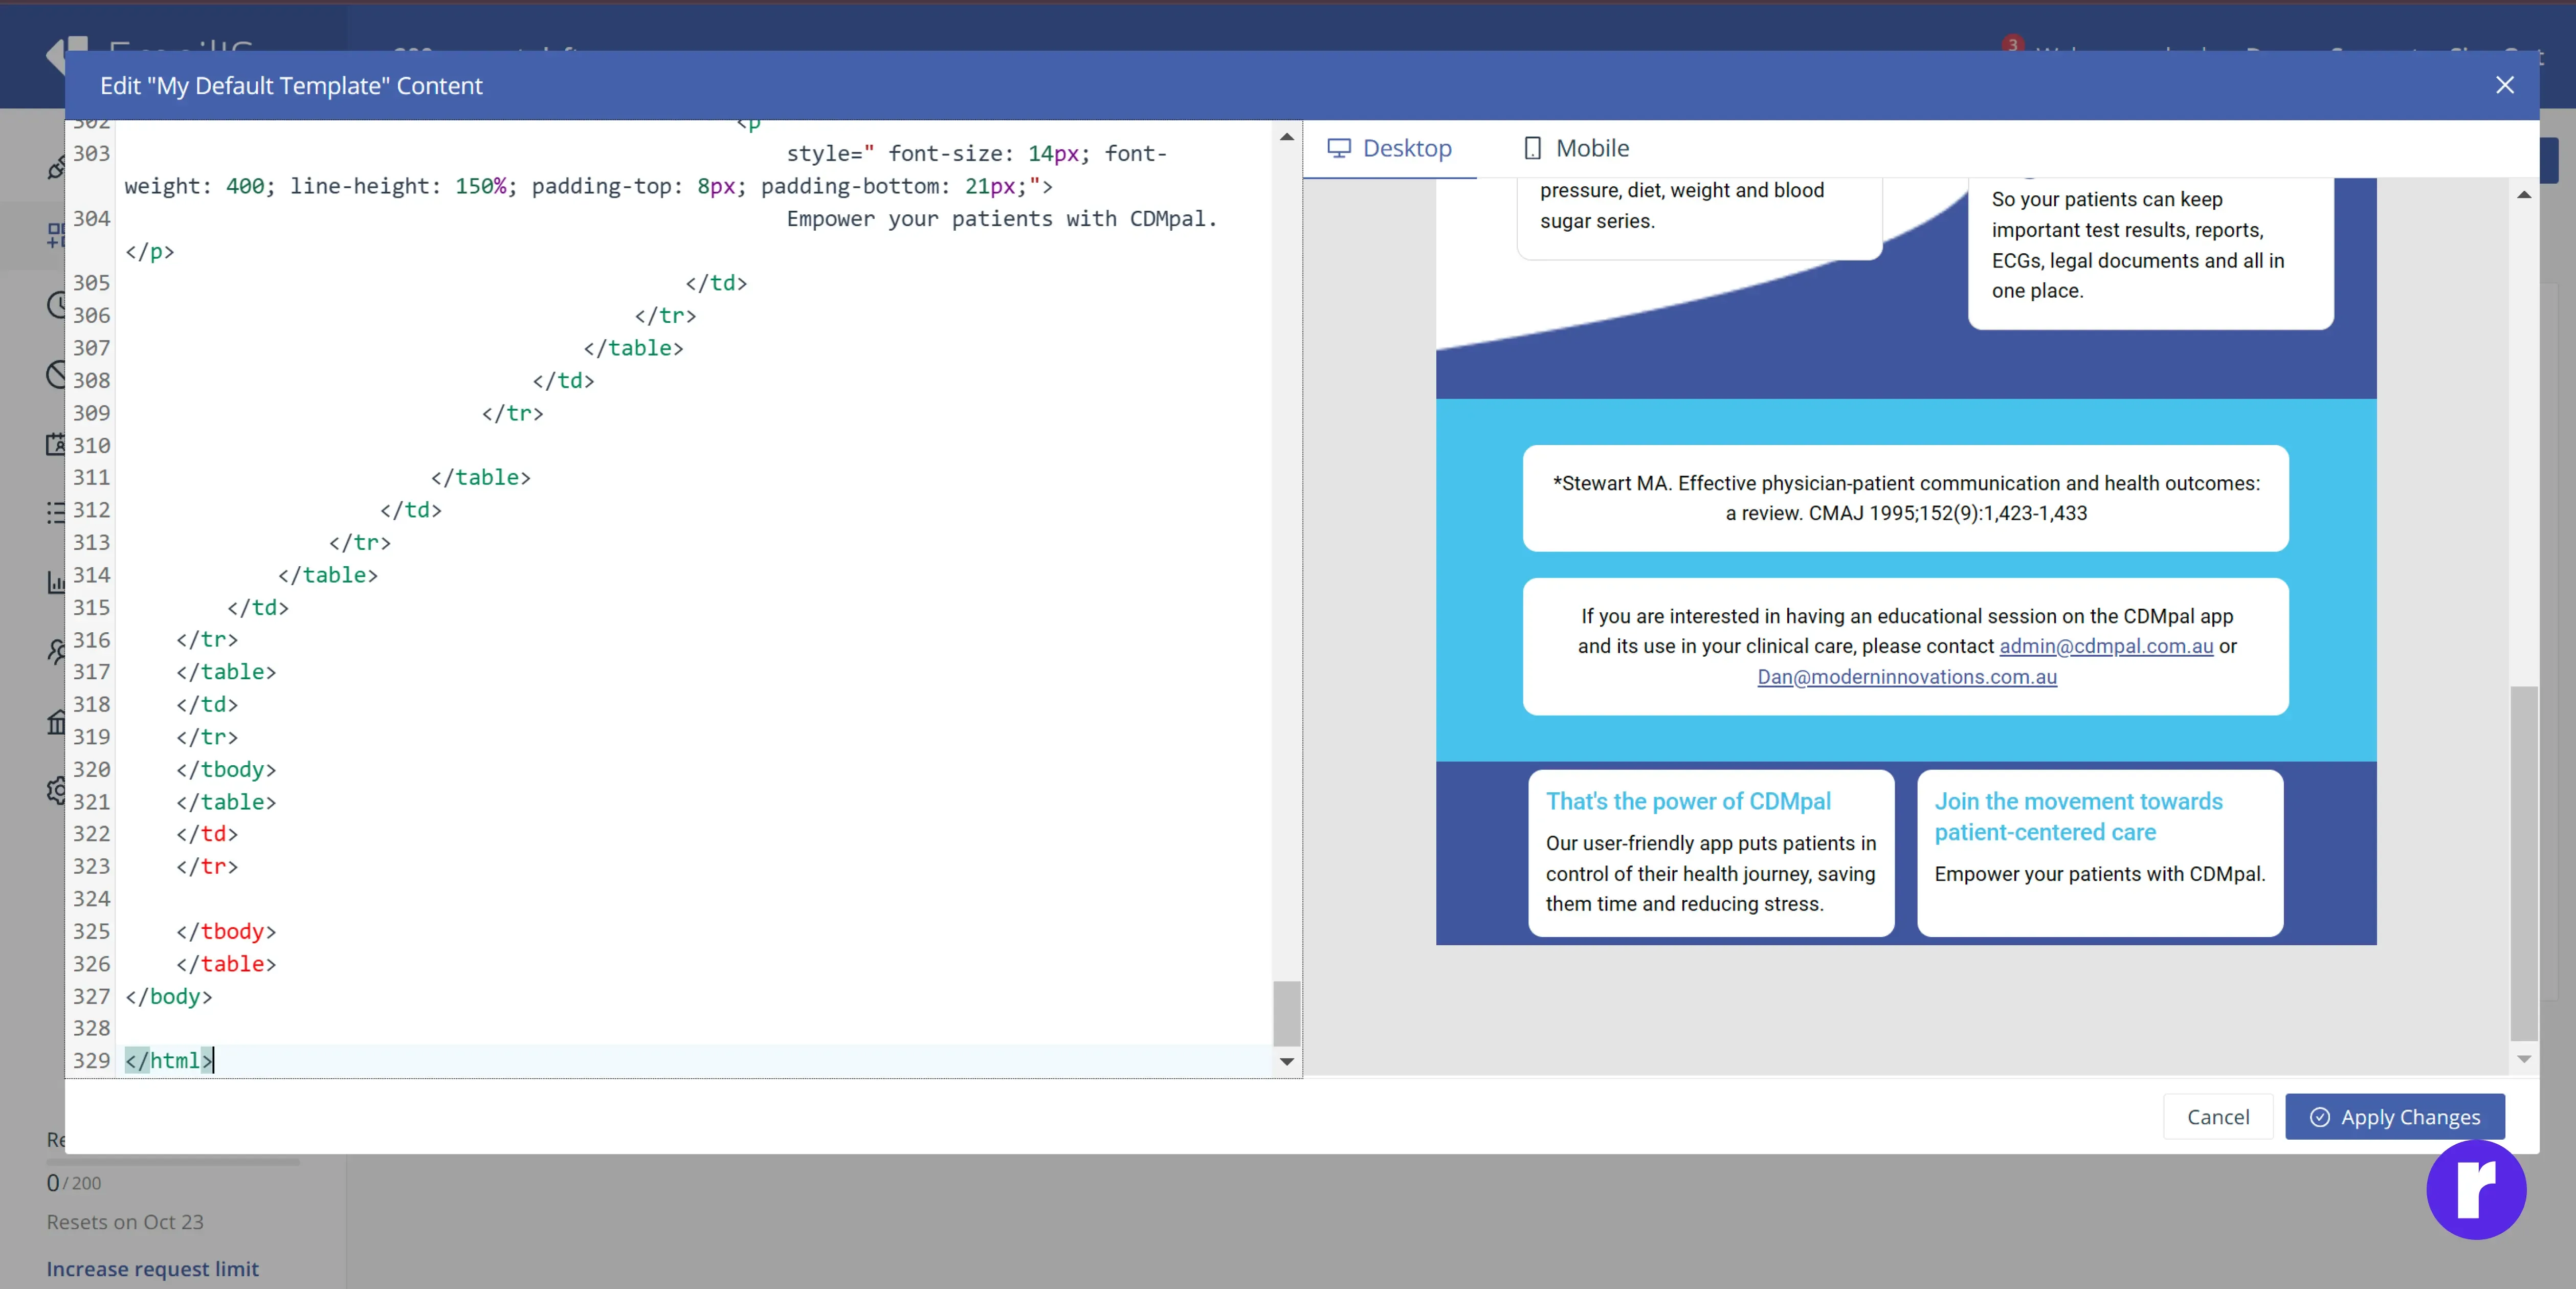Click the Cancel button
Viewport: 2576px width, 1289px height.
(x=2217, y=1116)
